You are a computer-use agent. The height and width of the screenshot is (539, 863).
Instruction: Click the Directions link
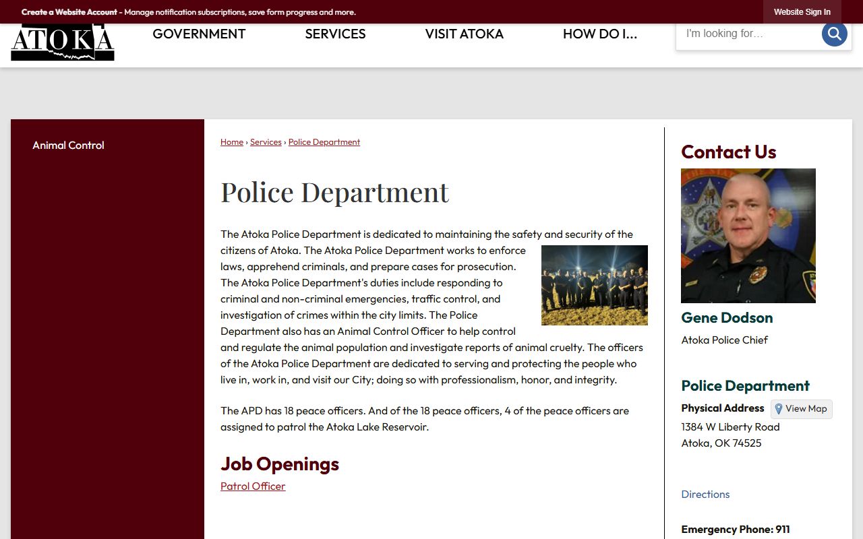[705, 495]
